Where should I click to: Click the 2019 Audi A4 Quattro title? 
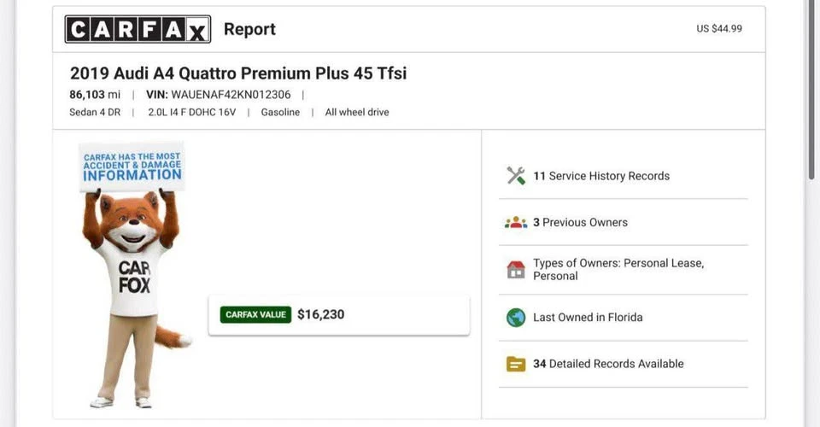tap(238, 73)
